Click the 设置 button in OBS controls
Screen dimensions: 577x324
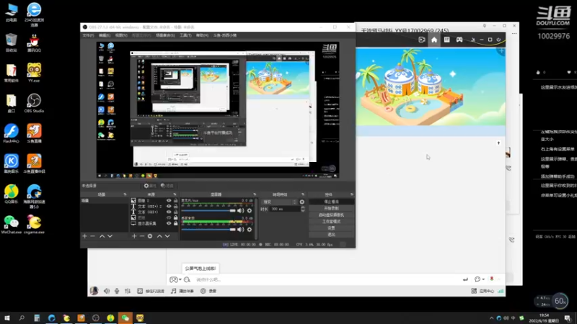coord(331,228)
